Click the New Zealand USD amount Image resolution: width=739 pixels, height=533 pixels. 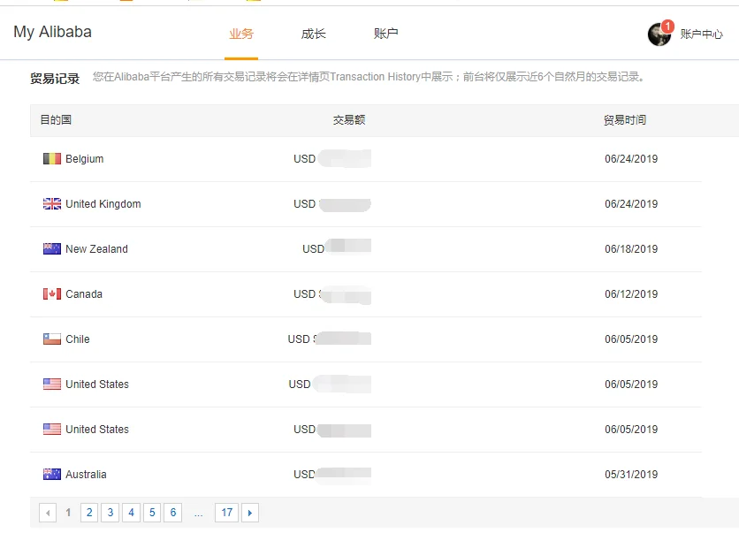337,247
